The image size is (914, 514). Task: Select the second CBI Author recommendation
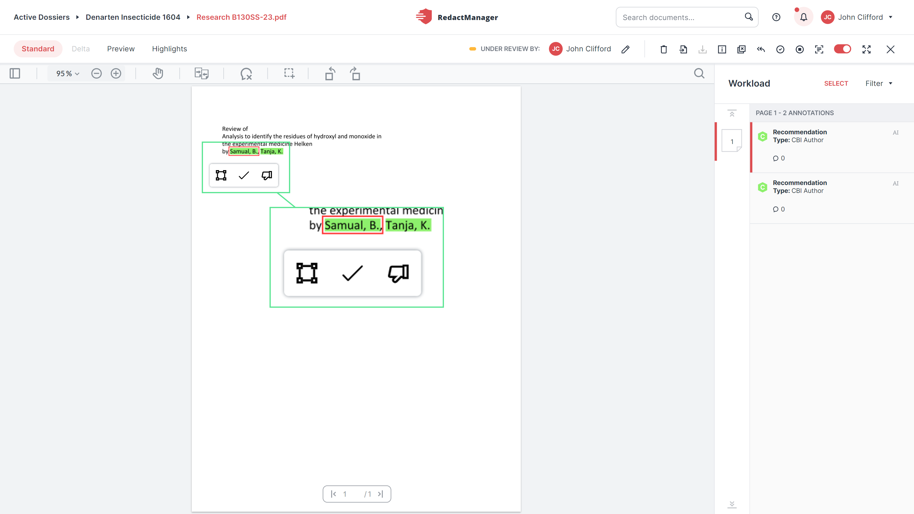(832, 198)
